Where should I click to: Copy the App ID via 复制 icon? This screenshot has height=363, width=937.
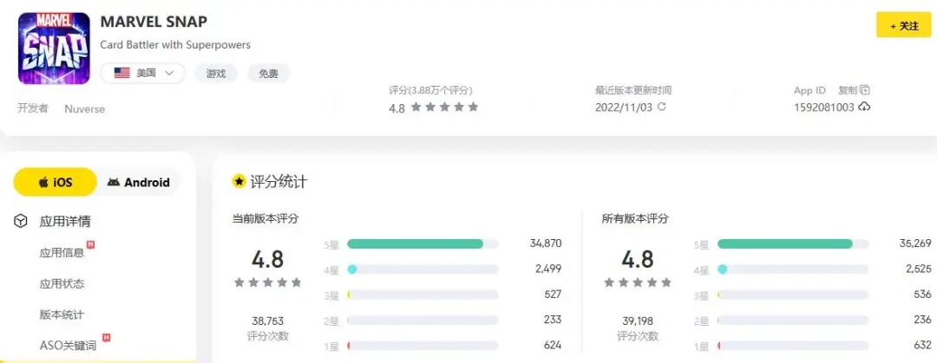[x=864, y=90]
